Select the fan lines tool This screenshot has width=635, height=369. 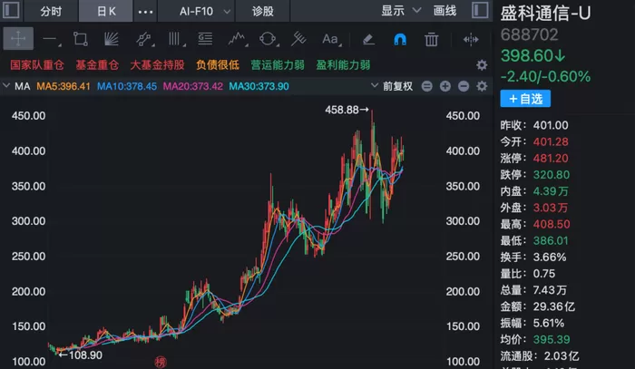click(111, 39)
